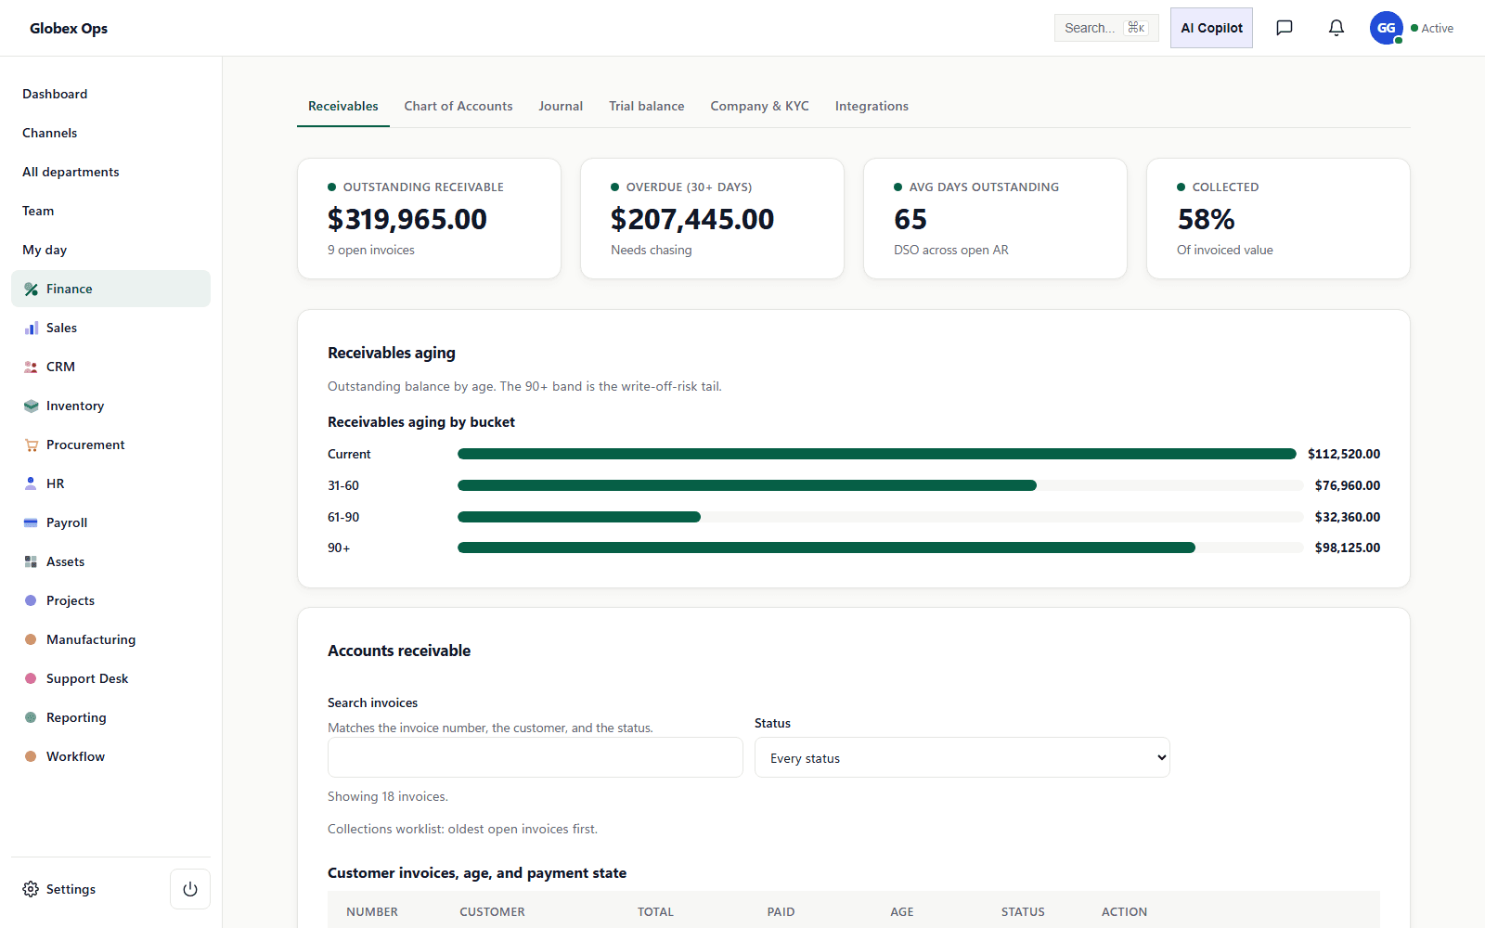
Task: Click 'Showing 18 invoices.' text
Action: (x=388, y=796)
